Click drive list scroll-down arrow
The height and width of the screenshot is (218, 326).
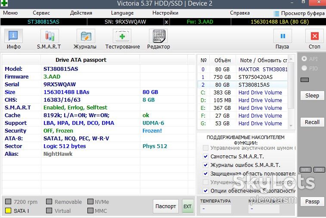(x=291, y=126)
